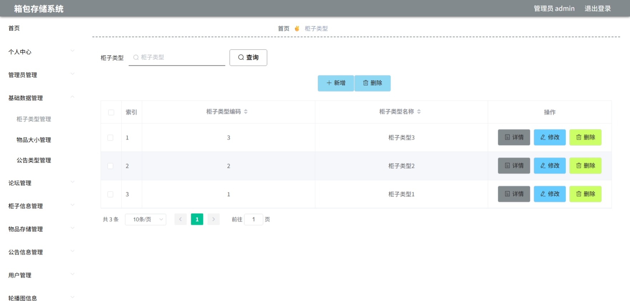Select page number 1 in pagination
630x301 pixels.
pos(197,219)
